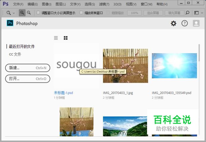Open the 文件(F) menu
The height and width of the screenshot is (142, 206).
click(x=18, y=4)
